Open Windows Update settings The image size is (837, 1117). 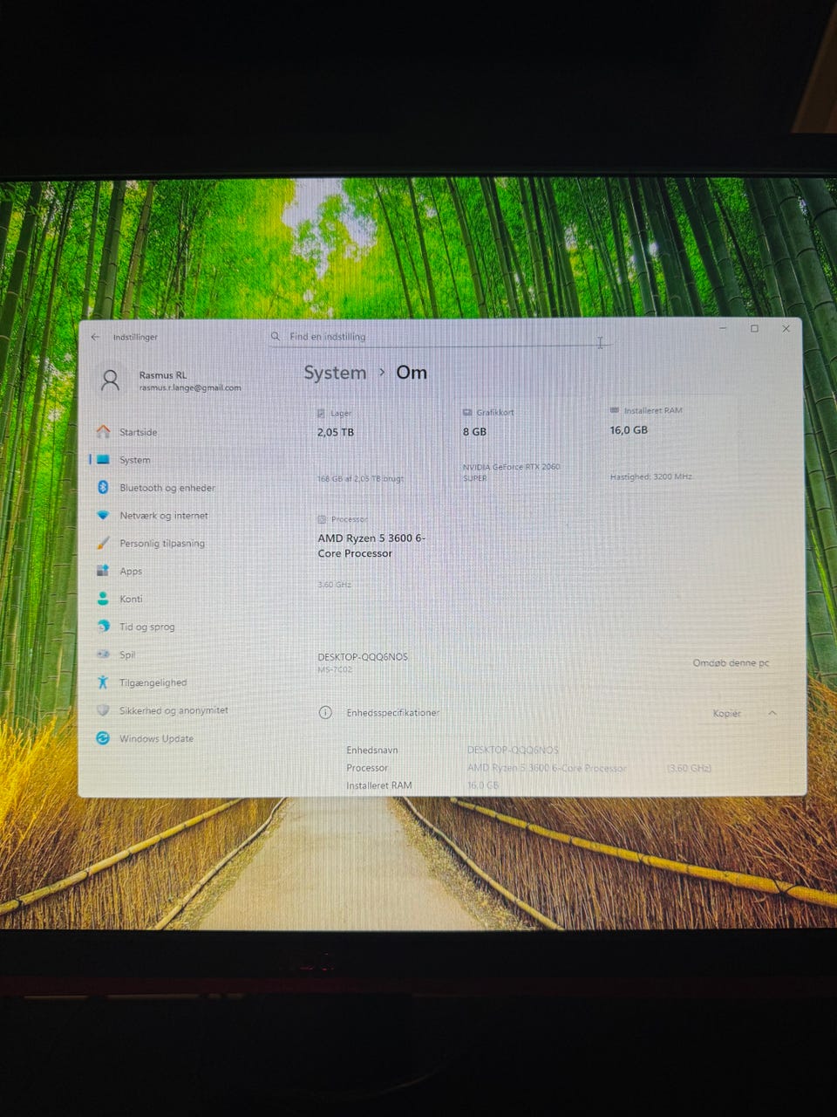157,738
